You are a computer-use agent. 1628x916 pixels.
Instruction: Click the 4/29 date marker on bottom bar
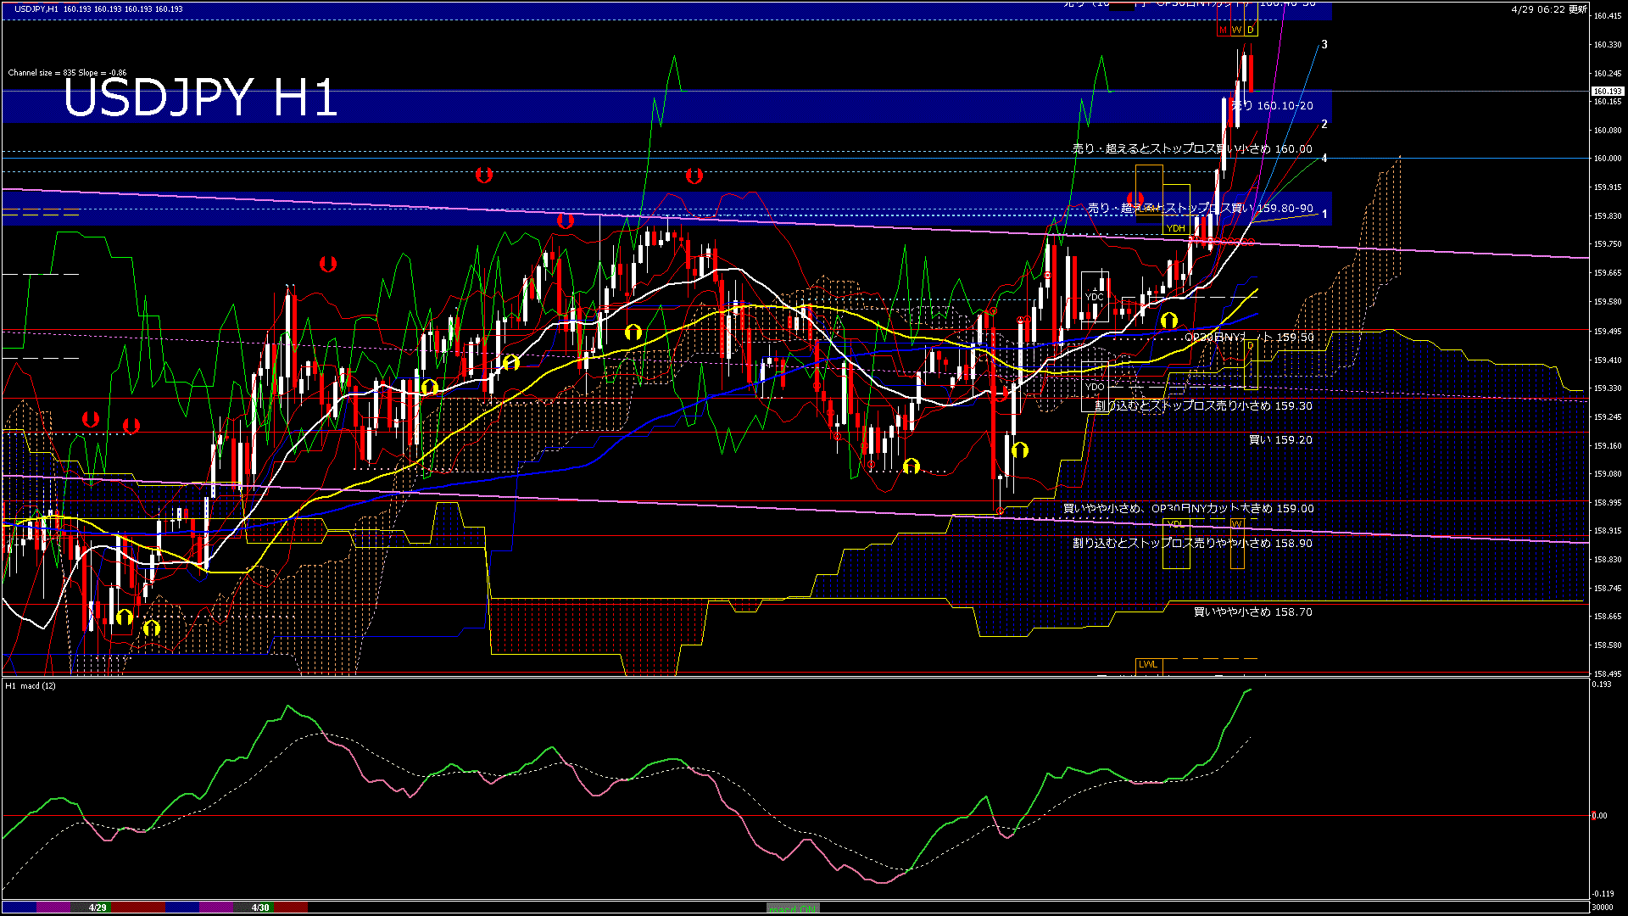pyautogui.click(x=98, y=908)
